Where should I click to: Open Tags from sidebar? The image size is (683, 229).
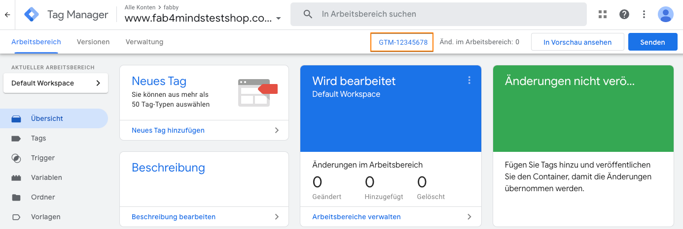[x=38, y=138]
